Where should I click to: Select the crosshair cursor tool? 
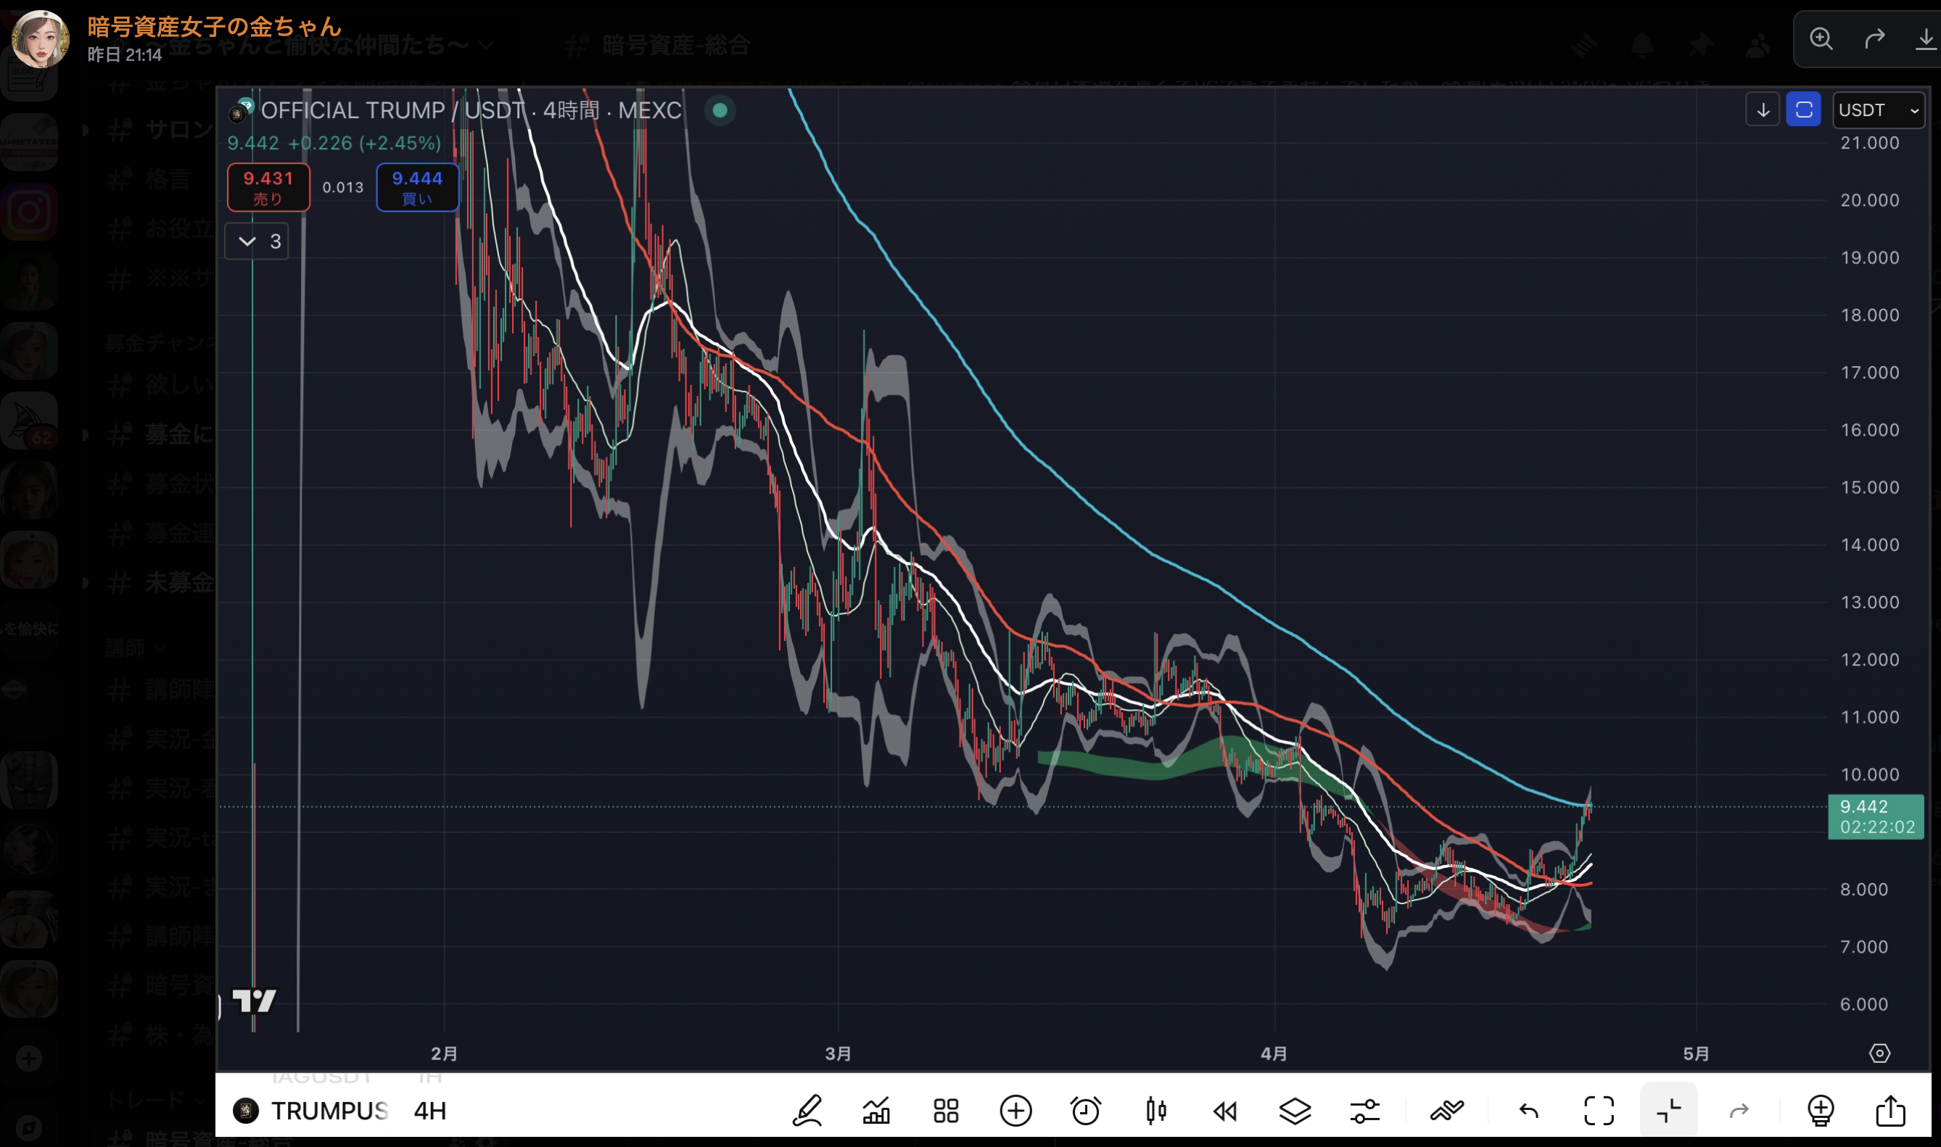pos(1669,1111)
